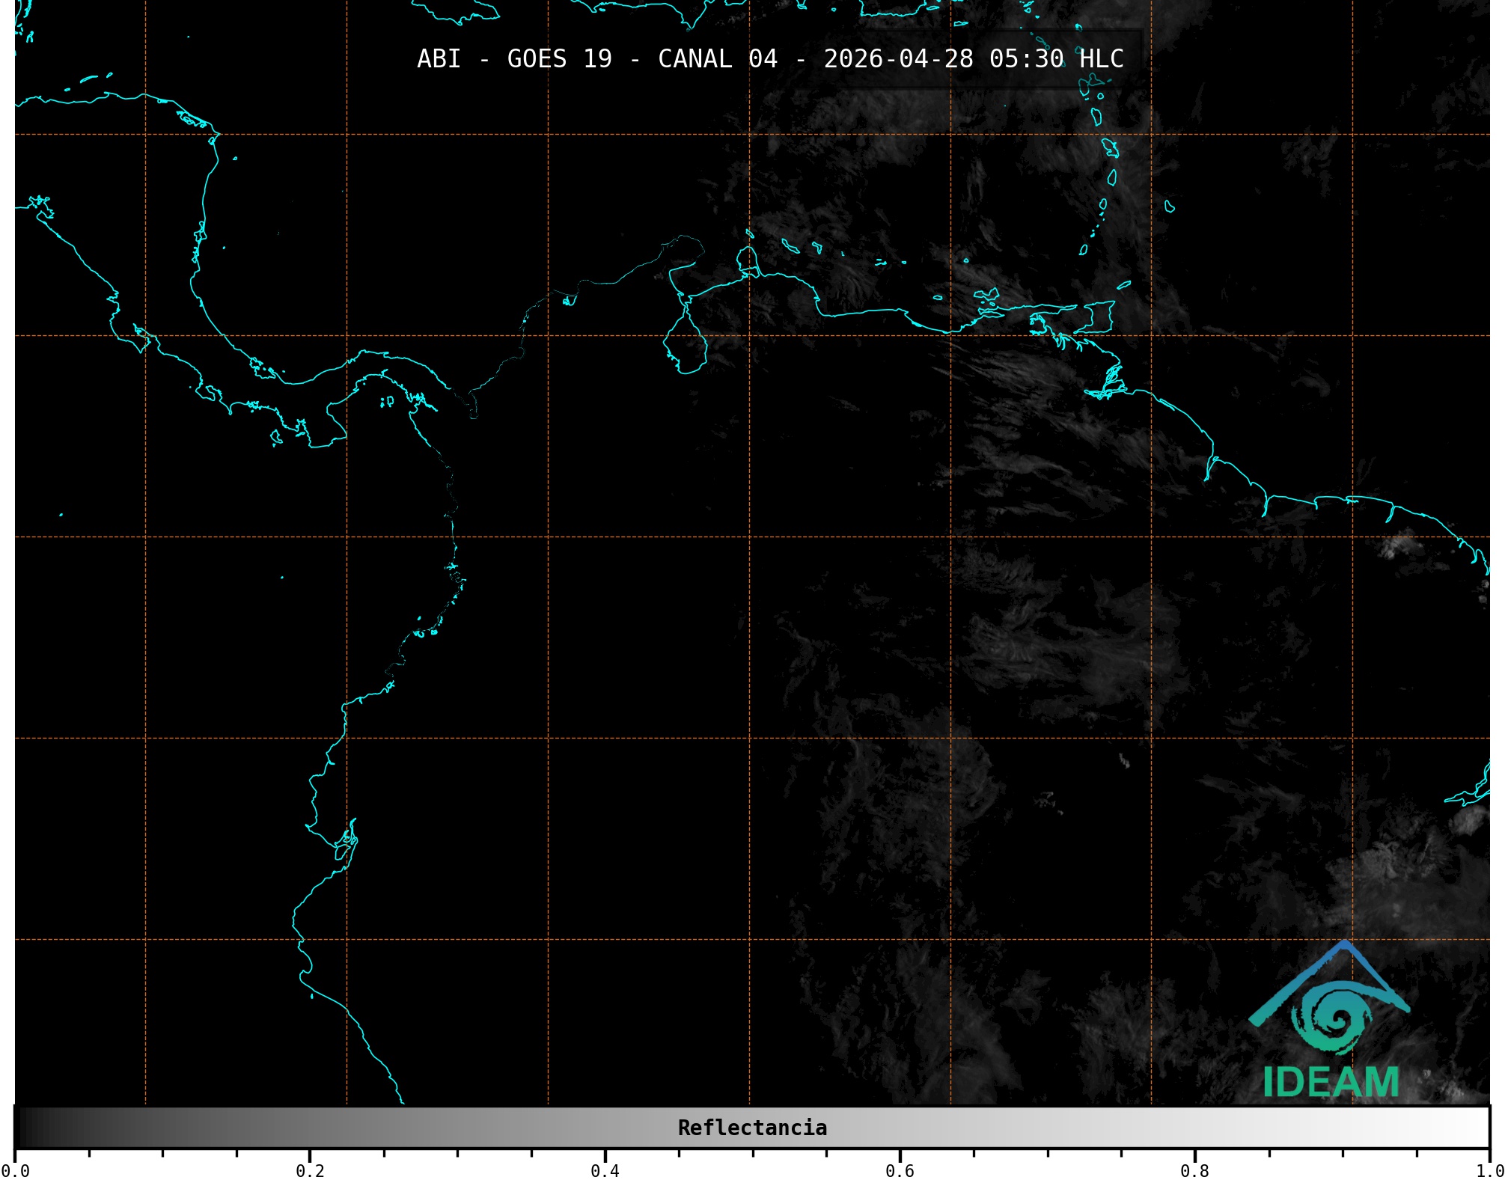Click 'GOES 19' in the image title

pos(559,59)
